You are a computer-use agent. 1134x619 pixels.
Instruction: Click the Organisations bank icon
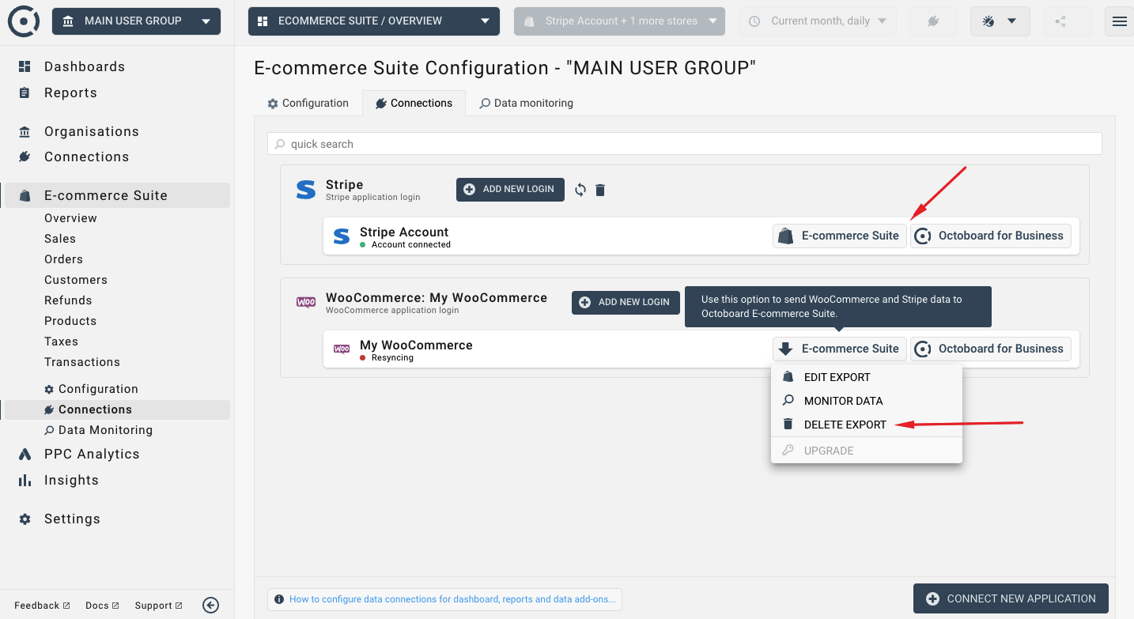click(x=25, y=131)
